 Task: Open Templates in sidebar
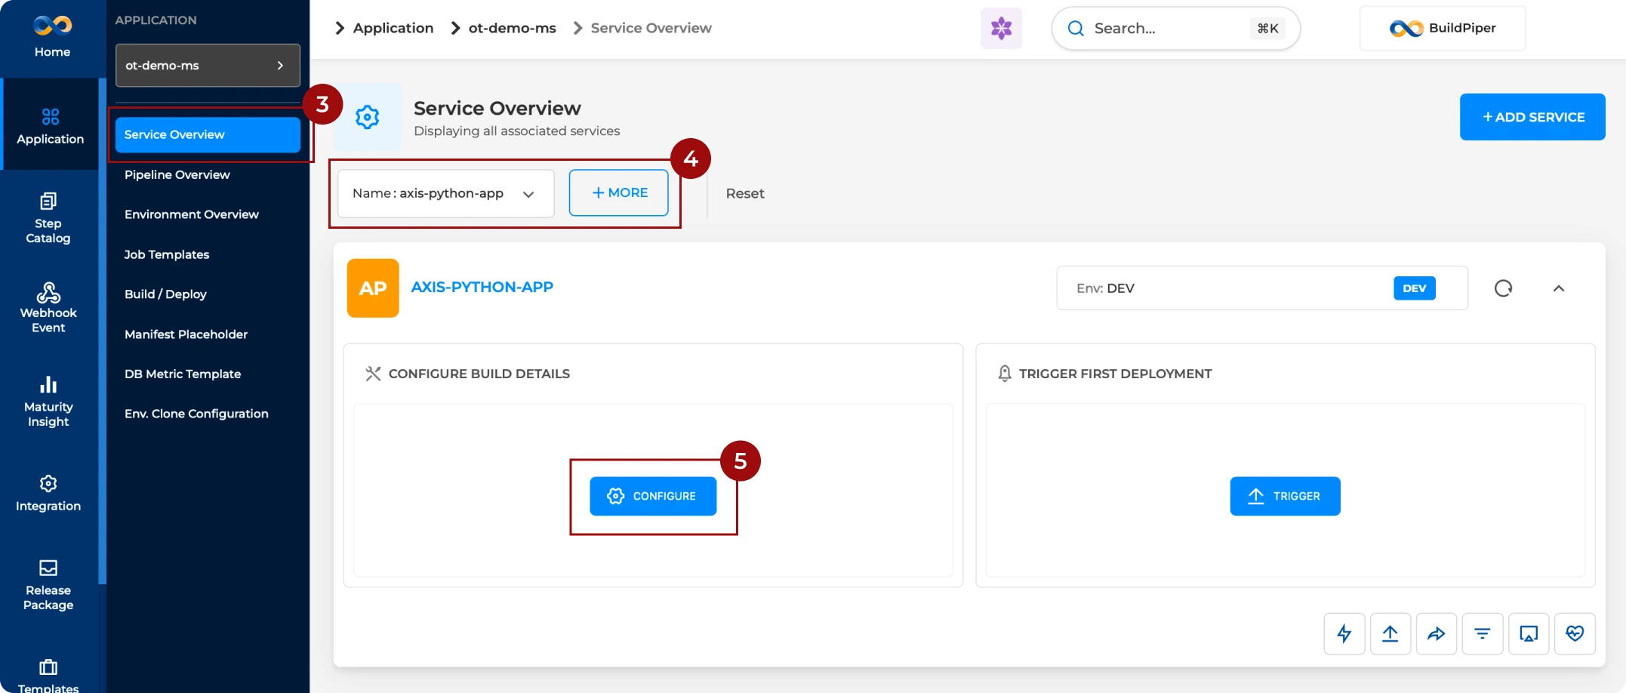point(48,676)
